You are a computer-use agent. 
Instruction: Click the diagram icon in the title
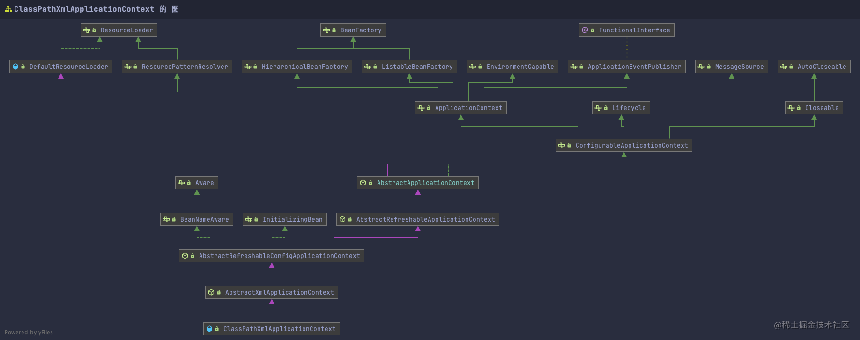click(8, 9)
